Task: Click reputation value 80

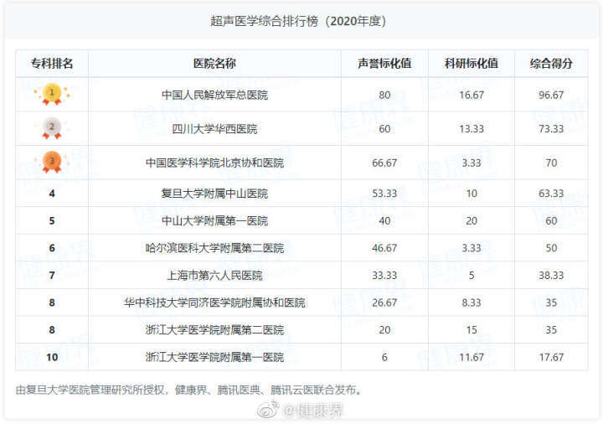Action: [384, 95]
